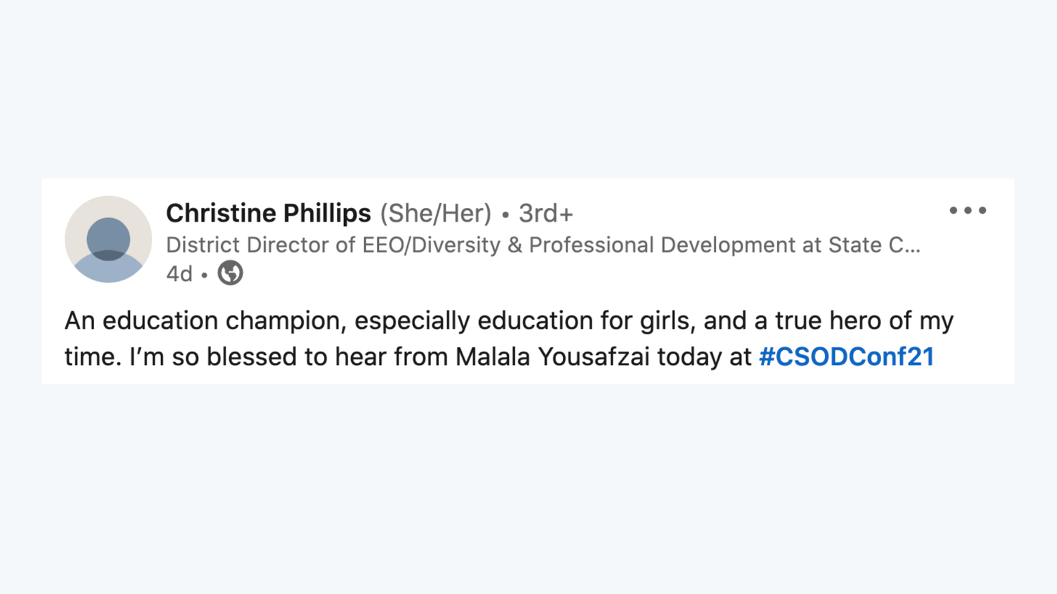Viewport: 1057px width, 594px height.
Task: Open Christine Phillips' profile via her name
Action: click(x=268, y=213)
